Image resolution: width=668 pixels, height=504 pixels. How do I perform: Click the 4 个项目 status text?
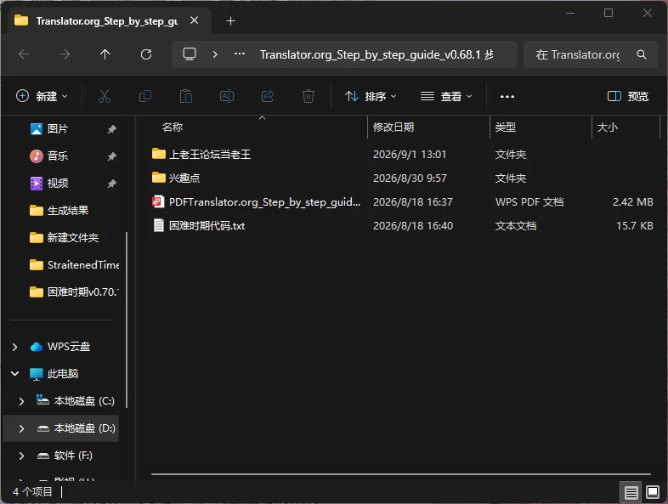[32, 492]
